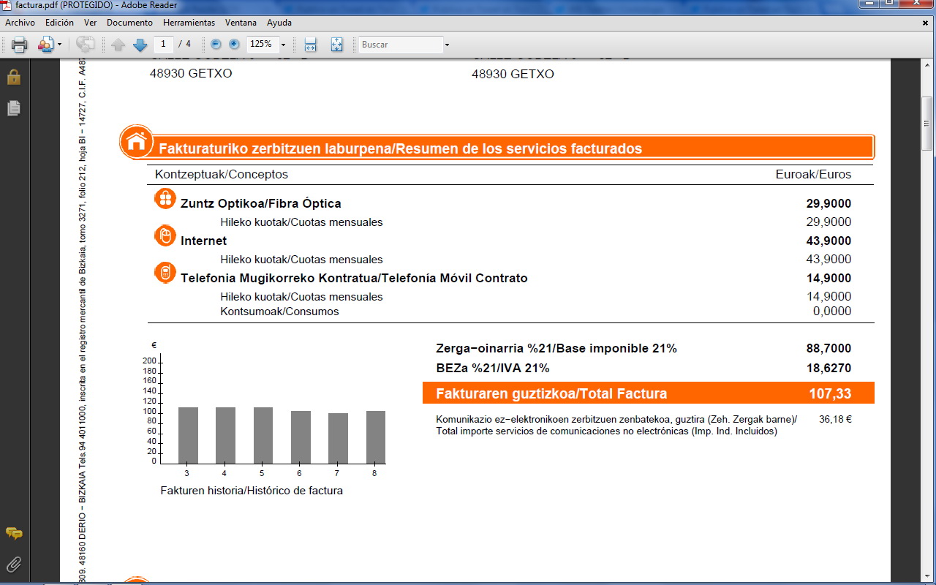
Task: Click the Base imponible amount 88,7000
Action: [829, 349]
